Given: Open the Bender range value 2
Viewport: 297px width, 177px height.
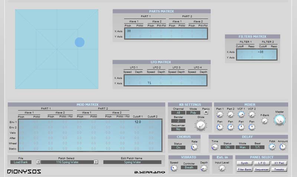Looking at the screenshot, I should pyautogui.click(x=178, y=121).
